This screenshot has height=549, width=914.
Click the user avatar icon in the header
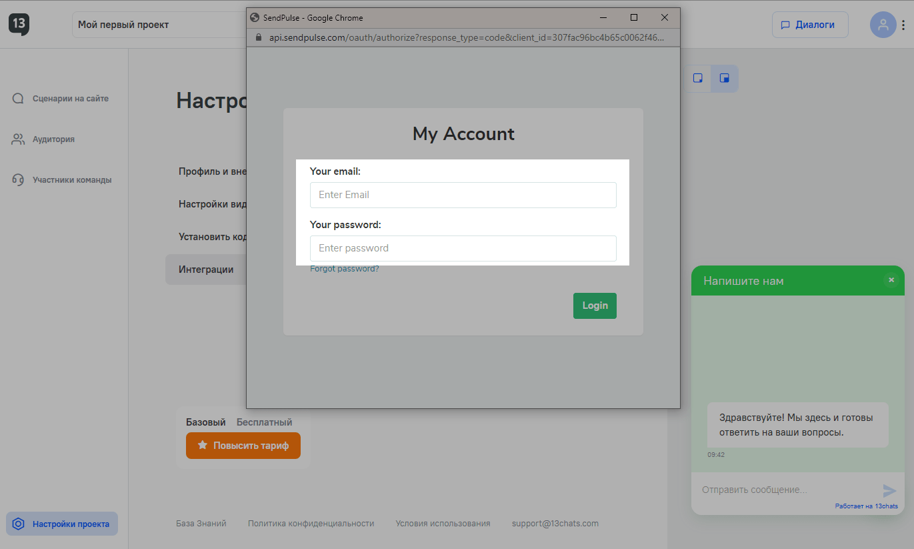(x=883, y=25)
